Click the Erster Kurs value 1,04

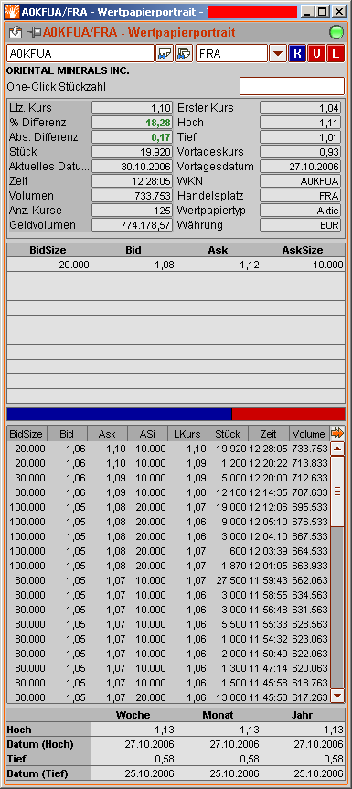click(300, 108)
